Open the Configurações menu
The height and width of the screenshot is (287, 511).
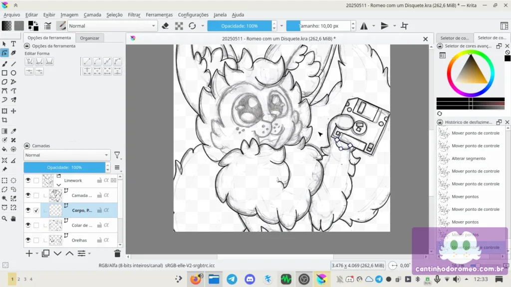pyautogui.click(x=193, y=14)
